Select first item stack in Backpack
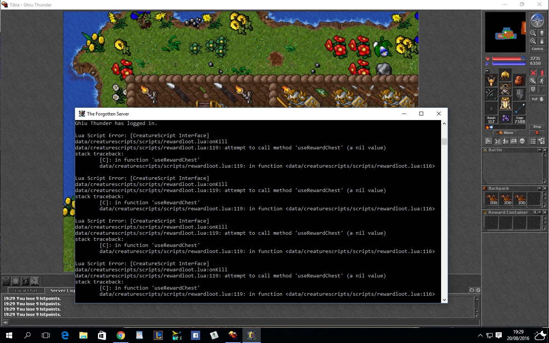Screen dimensions: 549x343 (492, 199)
